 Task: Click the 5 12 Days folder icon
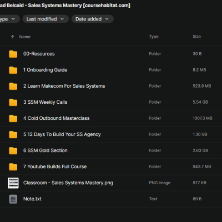(13, 134)
